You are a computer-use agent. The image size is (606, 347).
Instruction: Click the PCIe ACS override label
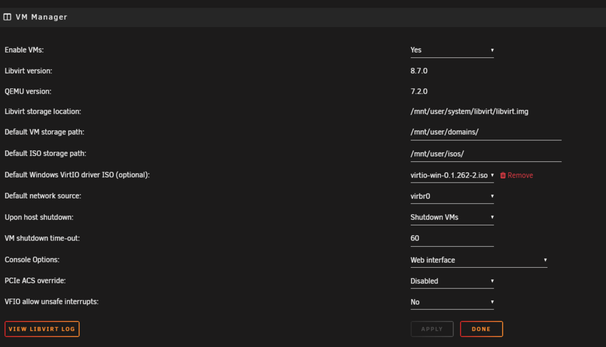(x=35, y=281)
